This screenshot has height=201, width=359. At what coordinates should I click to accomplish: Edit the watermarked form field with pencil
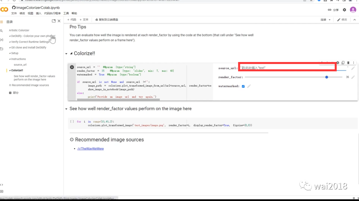pyautogui.click(x=249, y=86)
